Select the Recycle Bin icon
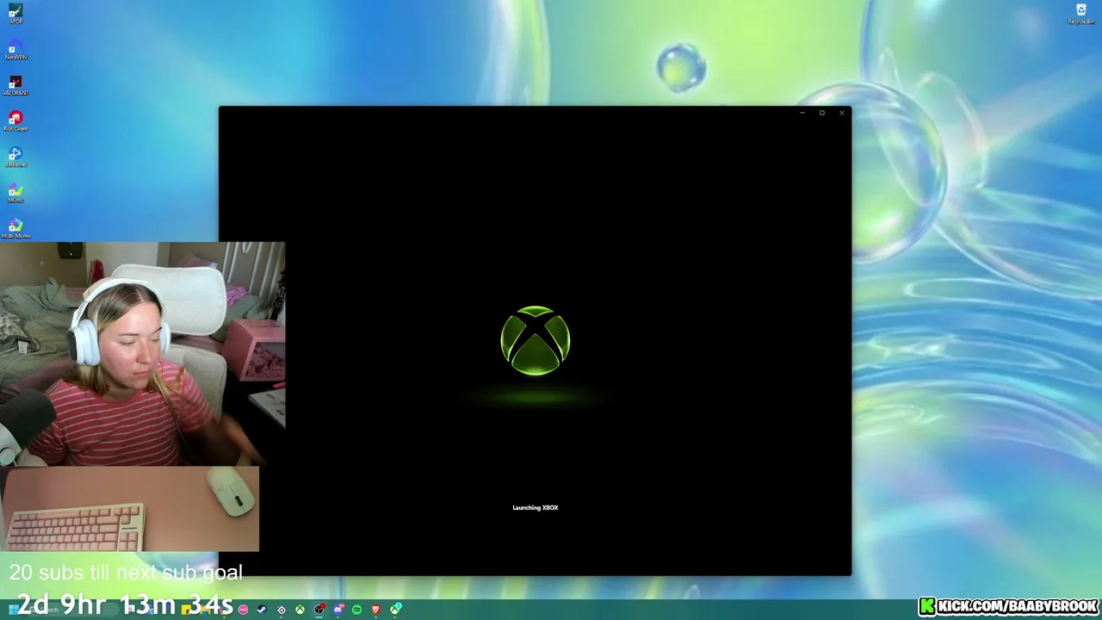 pos(1081,13)
